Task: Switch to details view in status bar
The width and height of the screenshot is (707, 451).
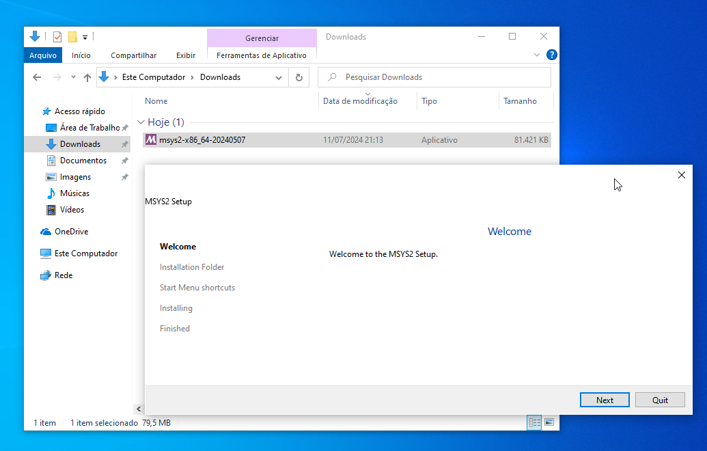Action: pos(534,422)
